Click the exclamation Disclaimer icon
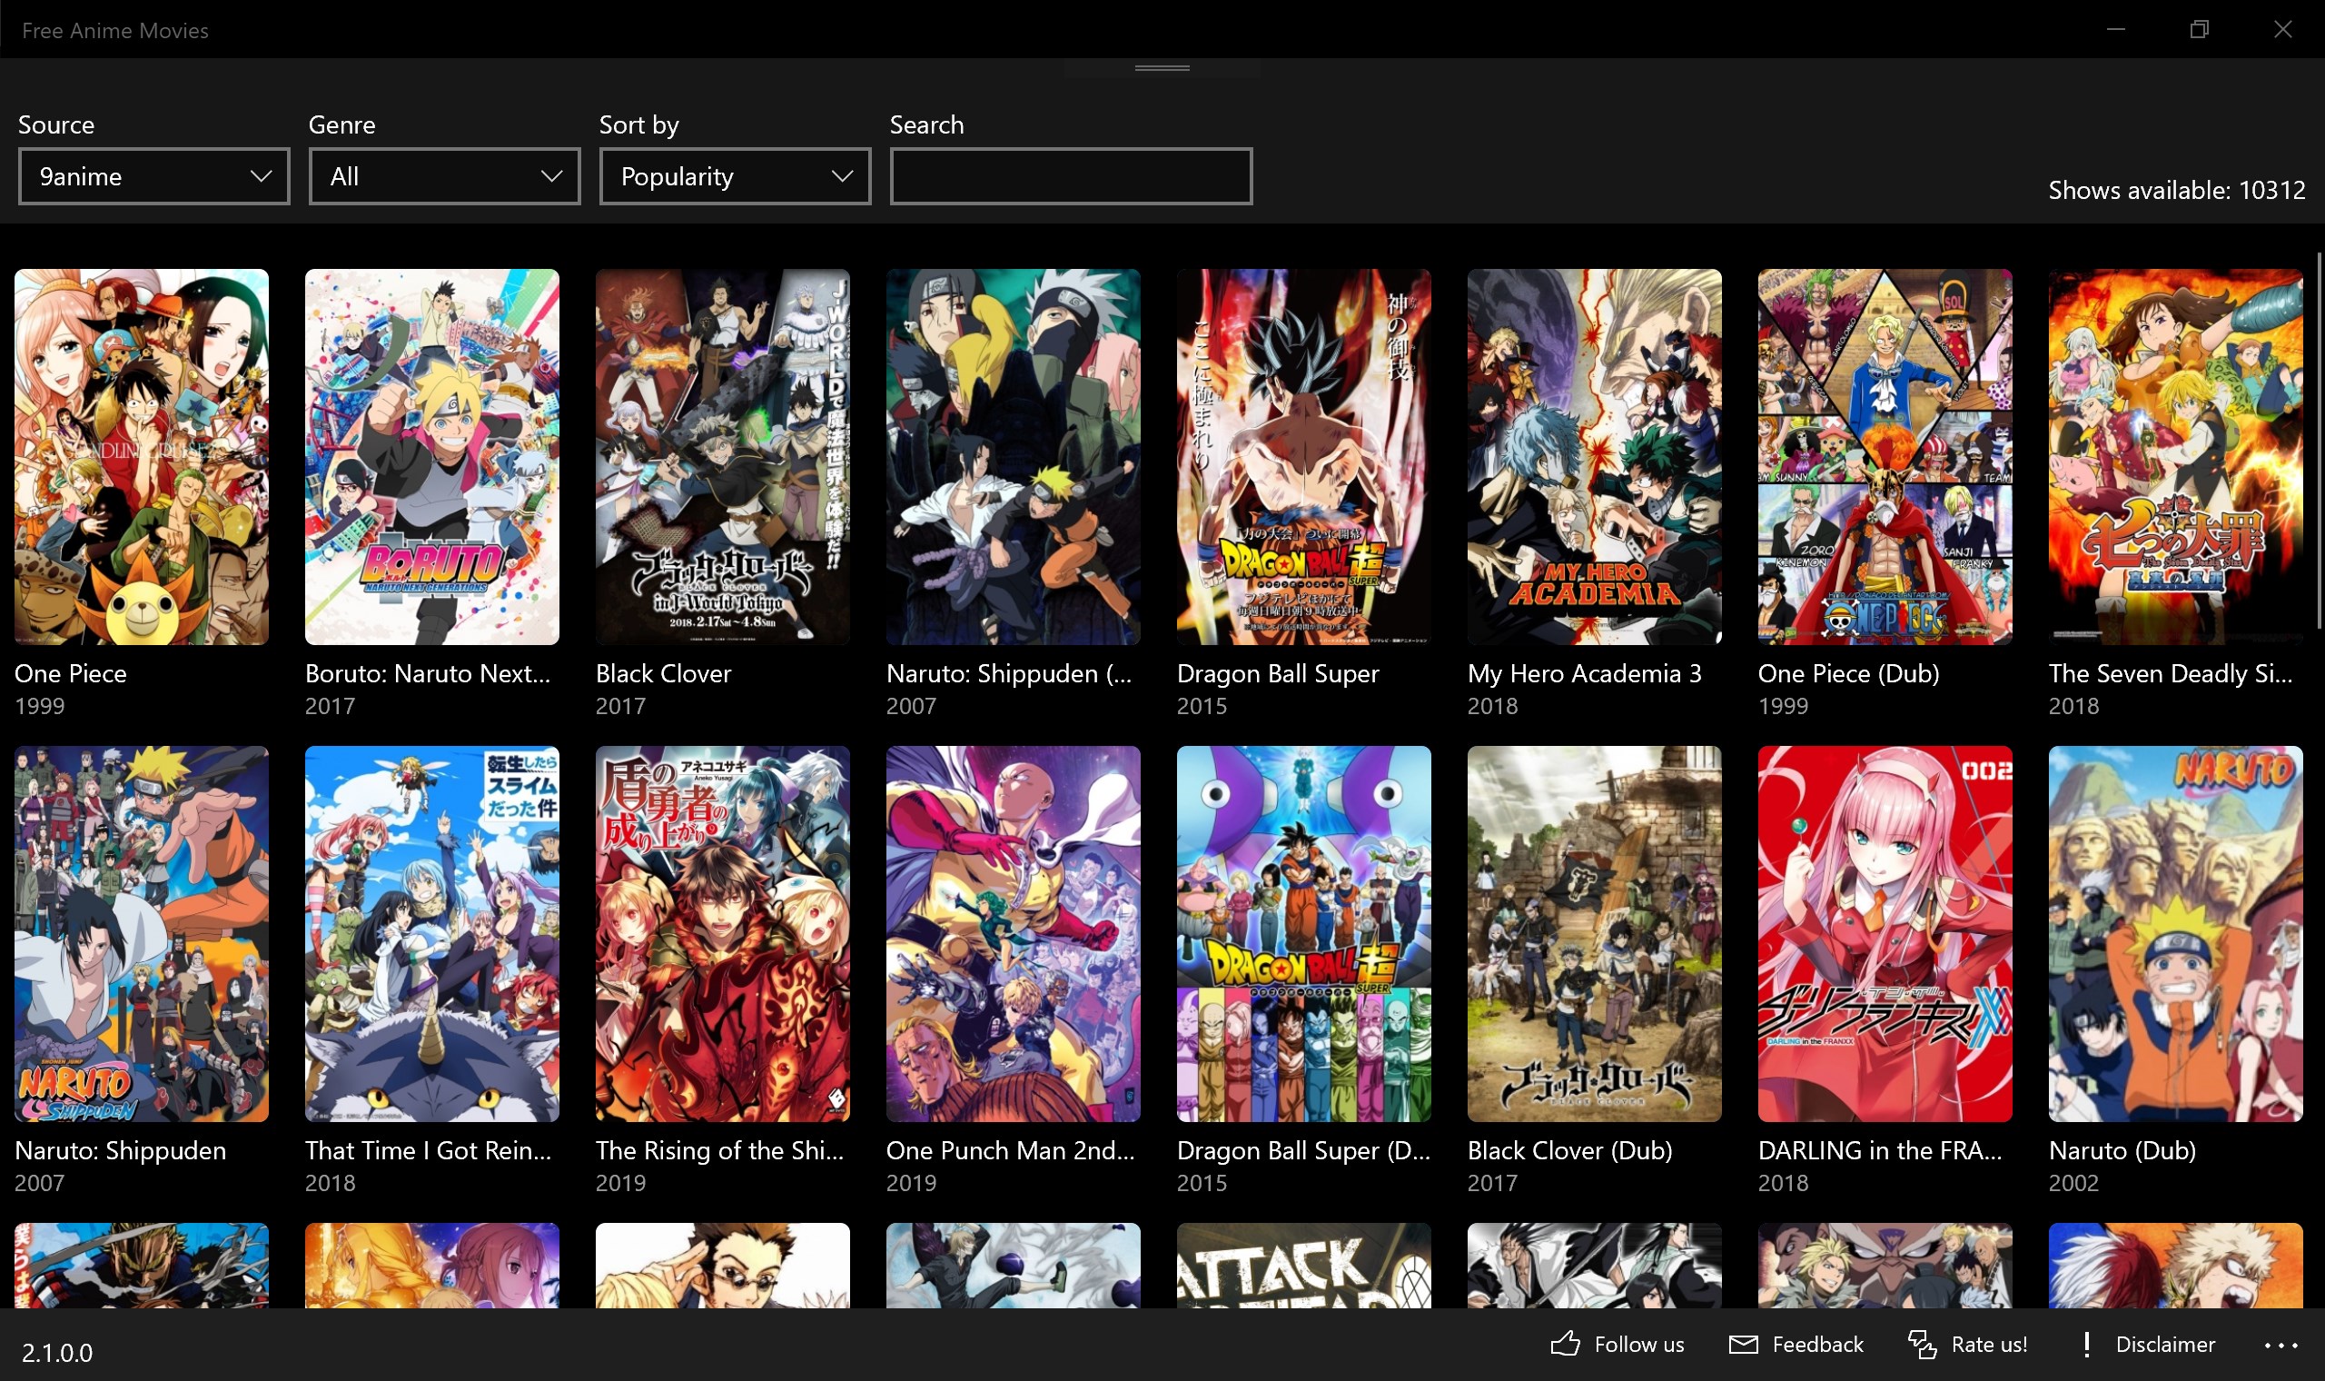The width and height of the screenshot is (2325, 1381). [x=2087, y=1344]
